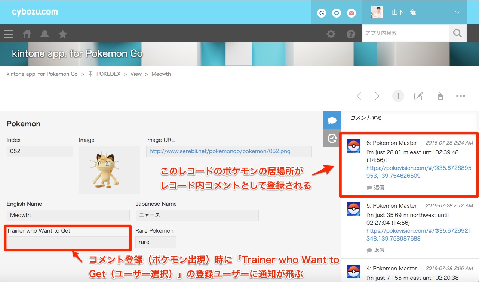Open the Garoon G service icon

pos(322,13)
